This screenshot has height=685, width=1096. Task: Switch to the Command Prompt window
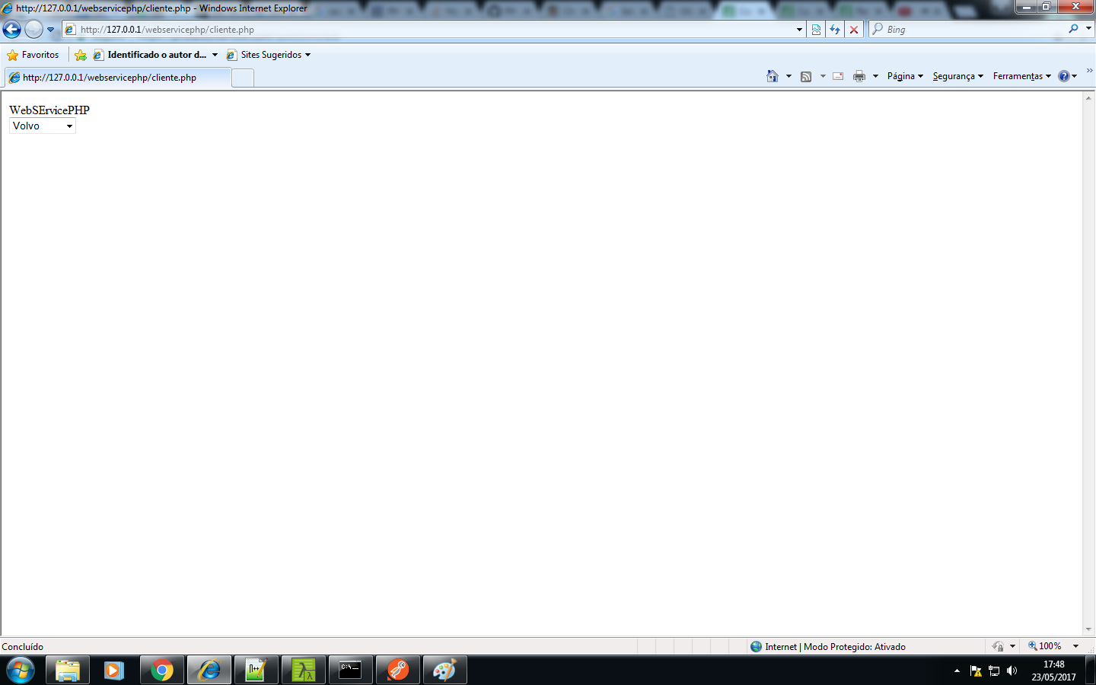351,671
